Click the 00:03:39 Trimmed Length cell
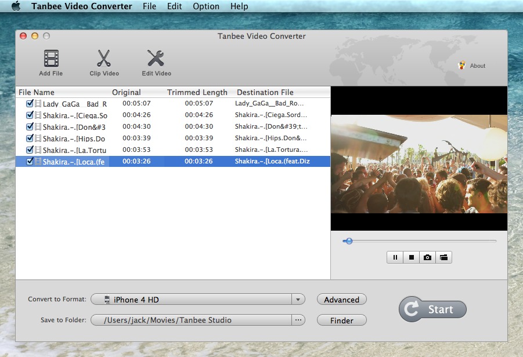523x357 pixels. tap(199, 138)
